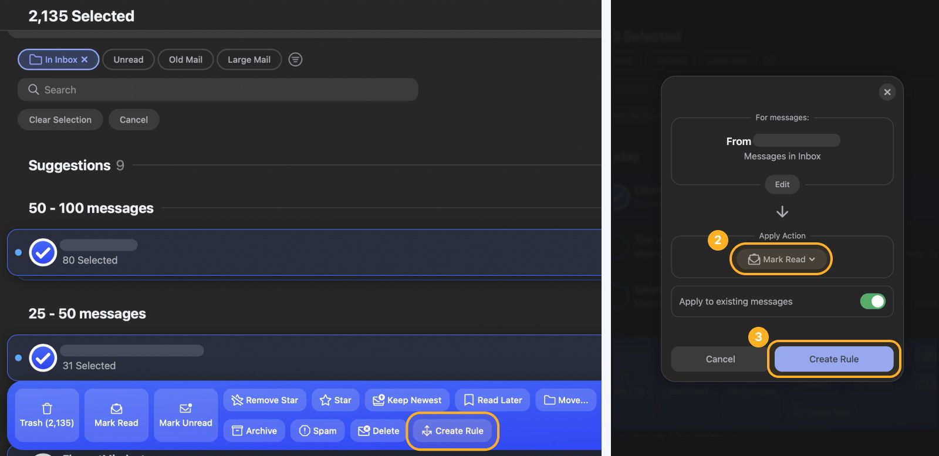The image size is (939, 456).
Task: Remove the In Inbox filter
Action: pyautogui.click(x=85, y=59)
